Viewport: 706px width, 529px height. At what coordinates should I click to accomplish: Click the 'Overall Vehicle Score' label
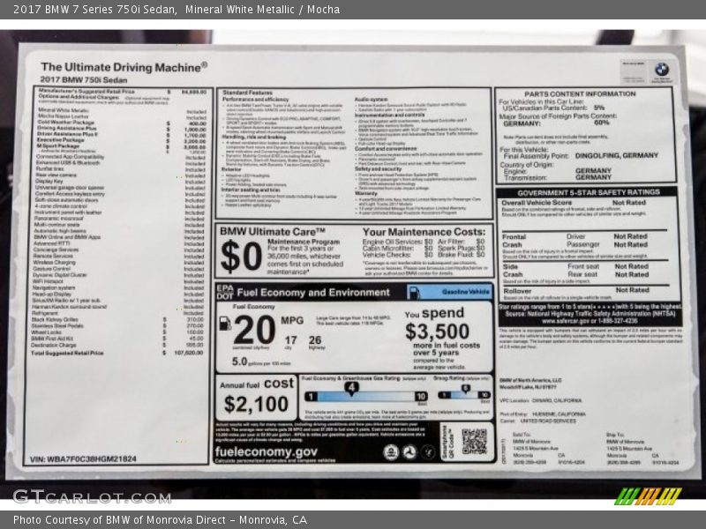click(x=537, y=203)
